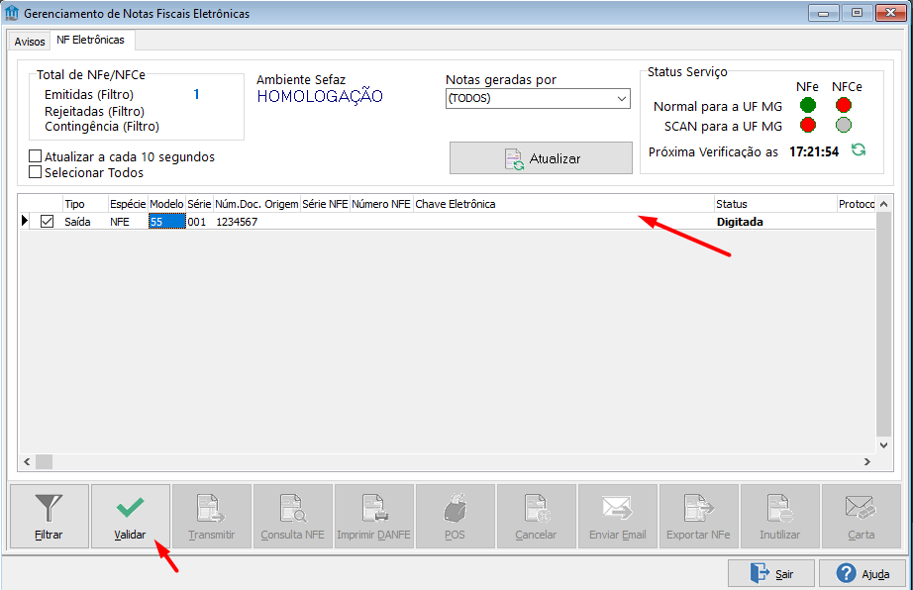Select the Modelo cell with value 55
Image resolution: width=913 pixels, height=590 pixels.
[167, 221]
